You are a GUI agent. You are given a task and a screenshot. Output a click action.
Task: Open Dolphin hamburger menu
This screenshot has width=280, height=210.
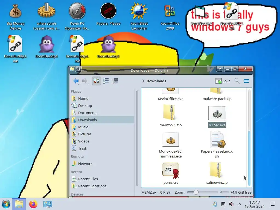(246, 81)
